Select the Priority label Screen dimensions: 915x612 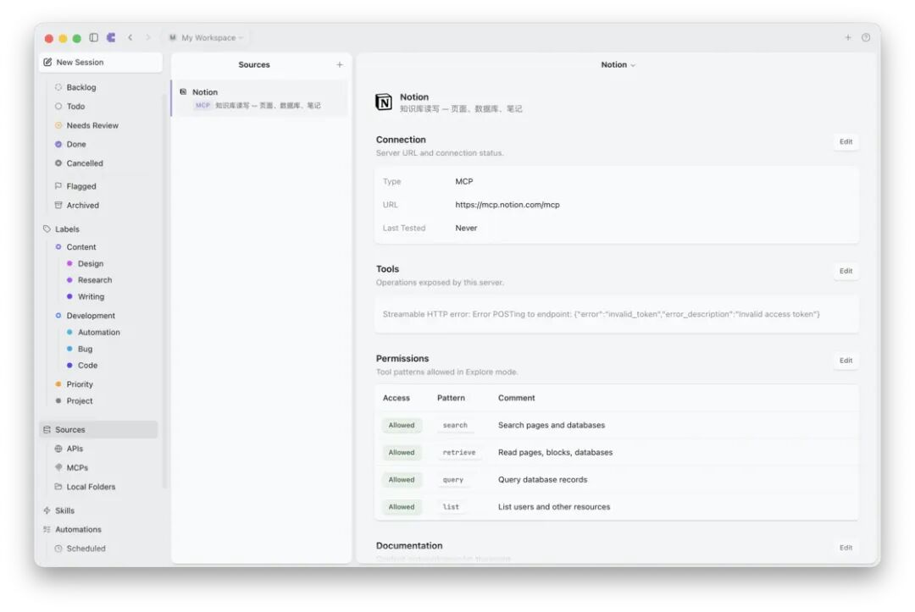(x=80, y=384)
